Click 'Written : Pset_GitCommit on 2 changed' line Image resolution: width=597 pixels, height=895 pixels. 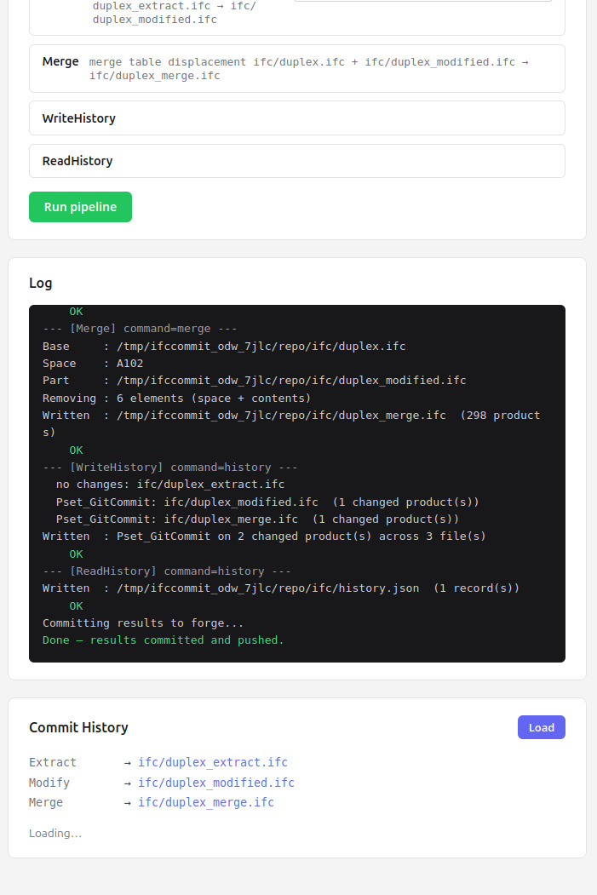pos(264,536)
